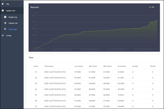This screenshot has height=109, width=164.
Task: Click the Config gear icon
Action: point(3,35)
